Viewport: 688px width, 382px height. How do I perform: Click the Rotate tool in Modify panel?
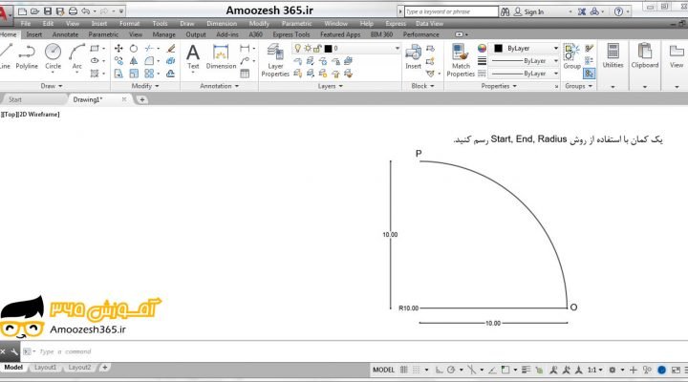[x=134, y=49]
